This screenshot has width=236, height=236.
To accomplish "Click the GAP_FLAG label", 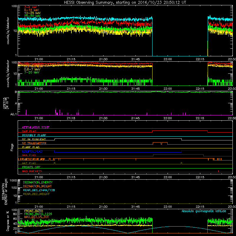I will coord(29,131).
